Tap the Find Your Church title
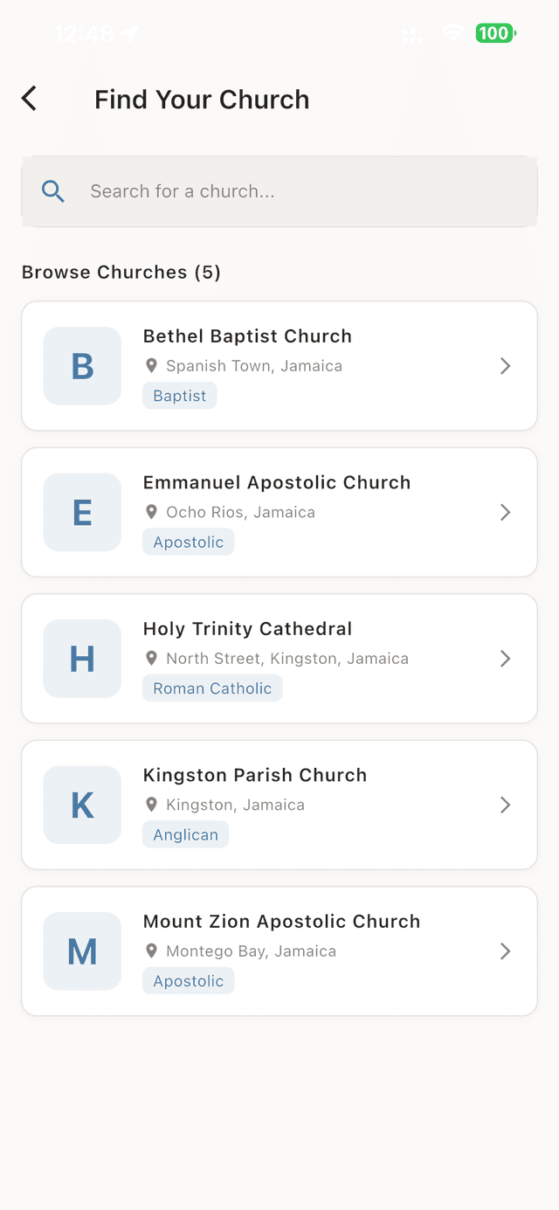The height and width of the screenshot is (1210, 559). click(202, 99)
